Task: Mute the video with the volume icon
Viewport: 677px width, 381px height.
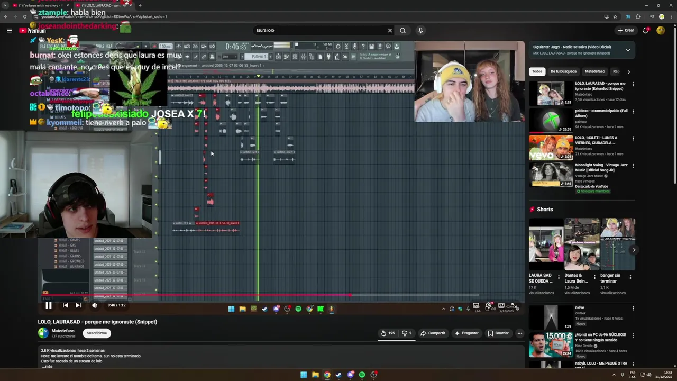Action: click(x=95, y=305)
